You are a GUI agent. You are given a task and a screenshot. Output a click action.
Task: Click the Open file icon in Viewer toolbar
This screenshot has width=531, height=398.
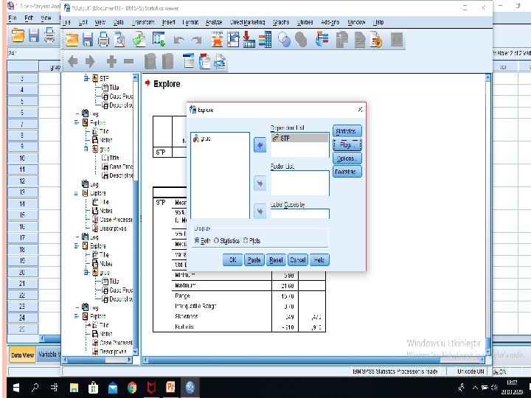(72, 39)
